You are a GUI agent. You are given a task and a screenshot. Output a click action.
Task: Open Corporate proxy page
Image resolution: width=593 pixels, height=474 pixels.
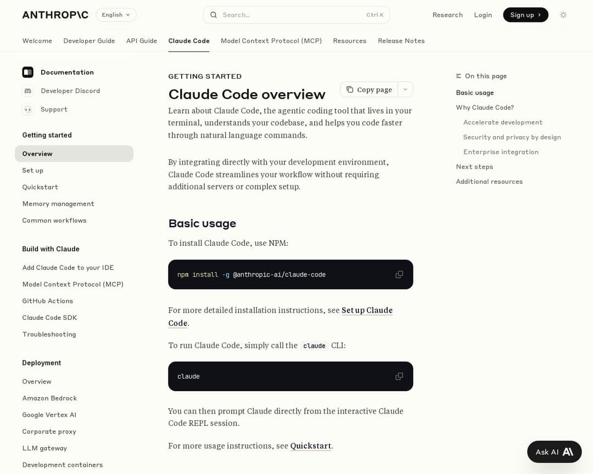tap(49, 431)
